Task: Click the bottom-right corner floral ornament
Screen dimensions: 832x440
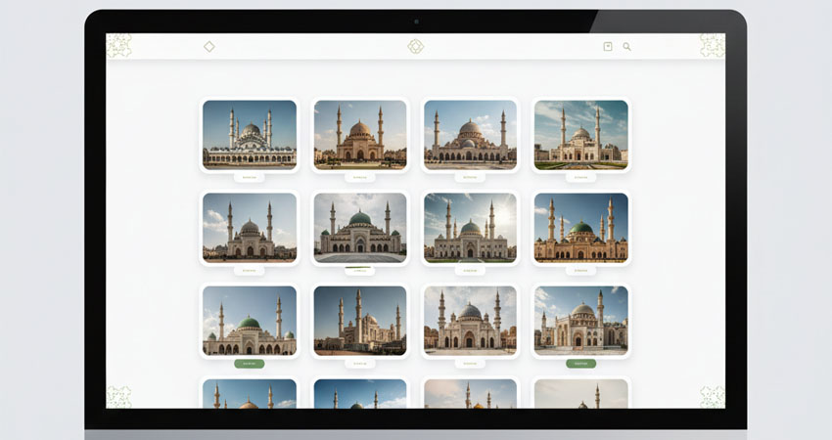Action: 712,397
